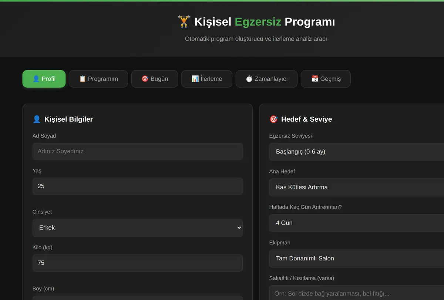Expand the Ekipman dropdown
444x300 pixels.
(x=357, y=258)
